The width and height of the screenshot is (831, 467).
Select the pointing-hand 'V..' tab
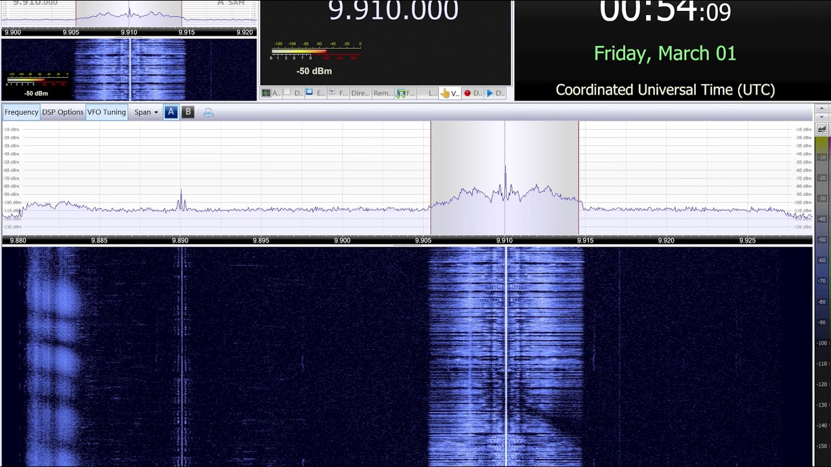click(450, 93)
